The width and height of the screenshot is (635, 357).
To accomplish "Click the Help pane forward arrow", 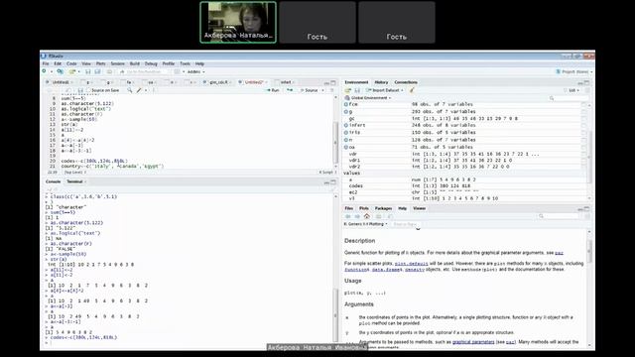I will tap(357, 216).
